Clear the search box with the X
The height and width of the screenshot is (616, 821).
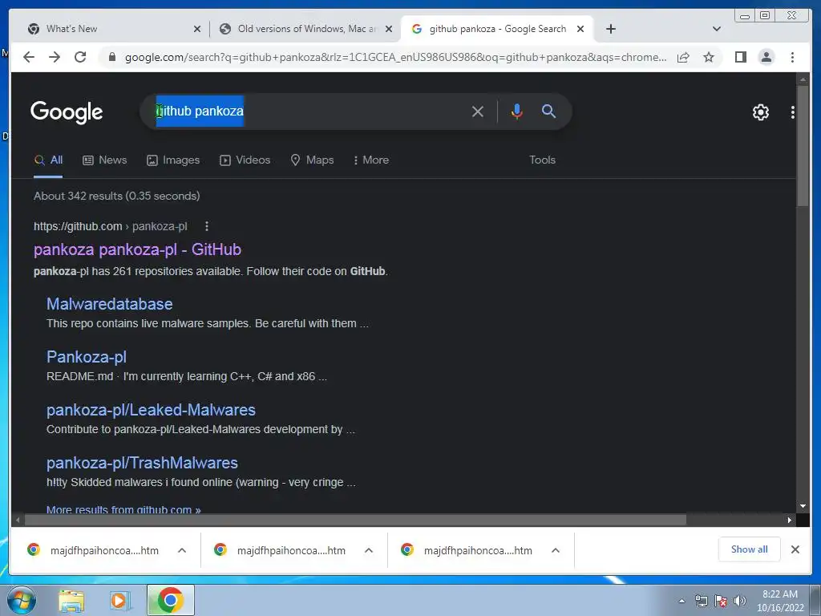click(478, 111)
